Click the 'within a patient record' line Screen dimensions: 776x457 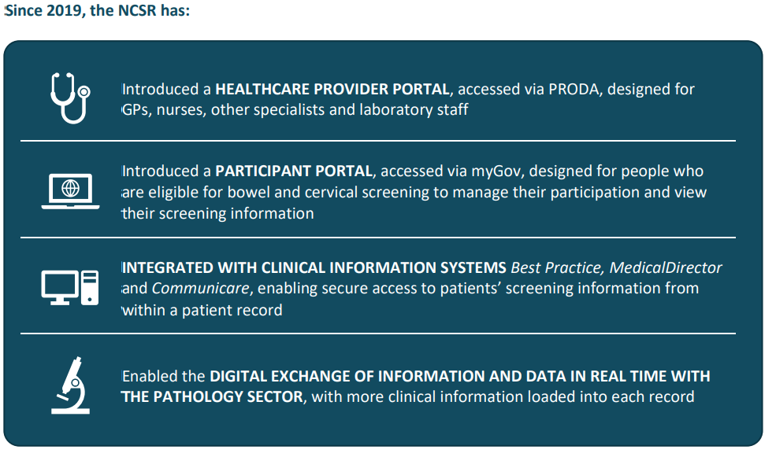click(202, 310)
